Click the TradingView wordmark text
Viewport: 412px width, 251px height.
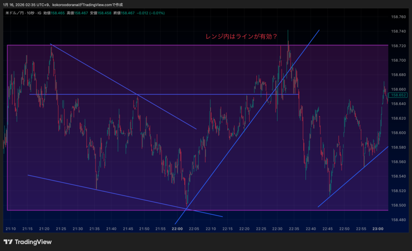[33, 242]
